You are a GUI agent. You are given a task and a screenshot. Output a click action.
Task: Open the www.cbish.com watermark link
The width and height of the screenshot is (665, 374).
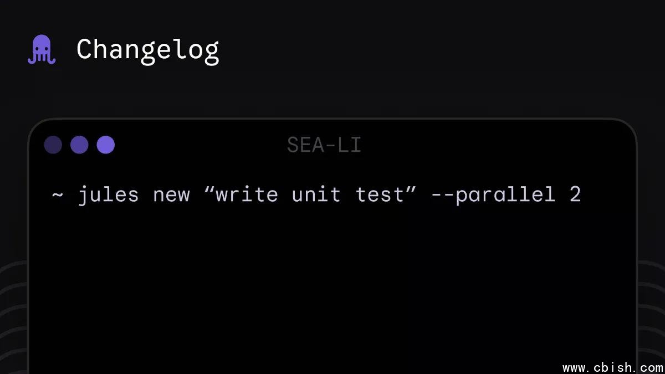click(612, 367)
